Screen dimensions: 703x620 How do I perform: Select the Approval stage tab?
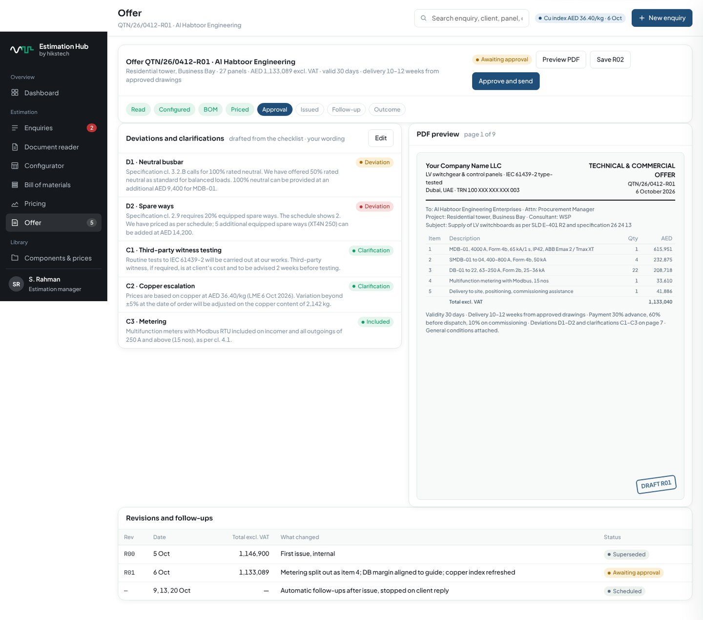[274, 109]
